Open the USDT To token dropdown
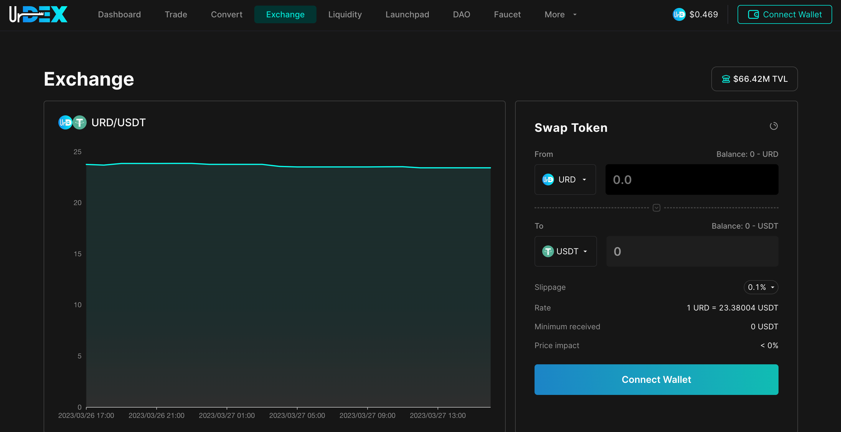Screen dimensions: 841x432 tap(565, 251)
